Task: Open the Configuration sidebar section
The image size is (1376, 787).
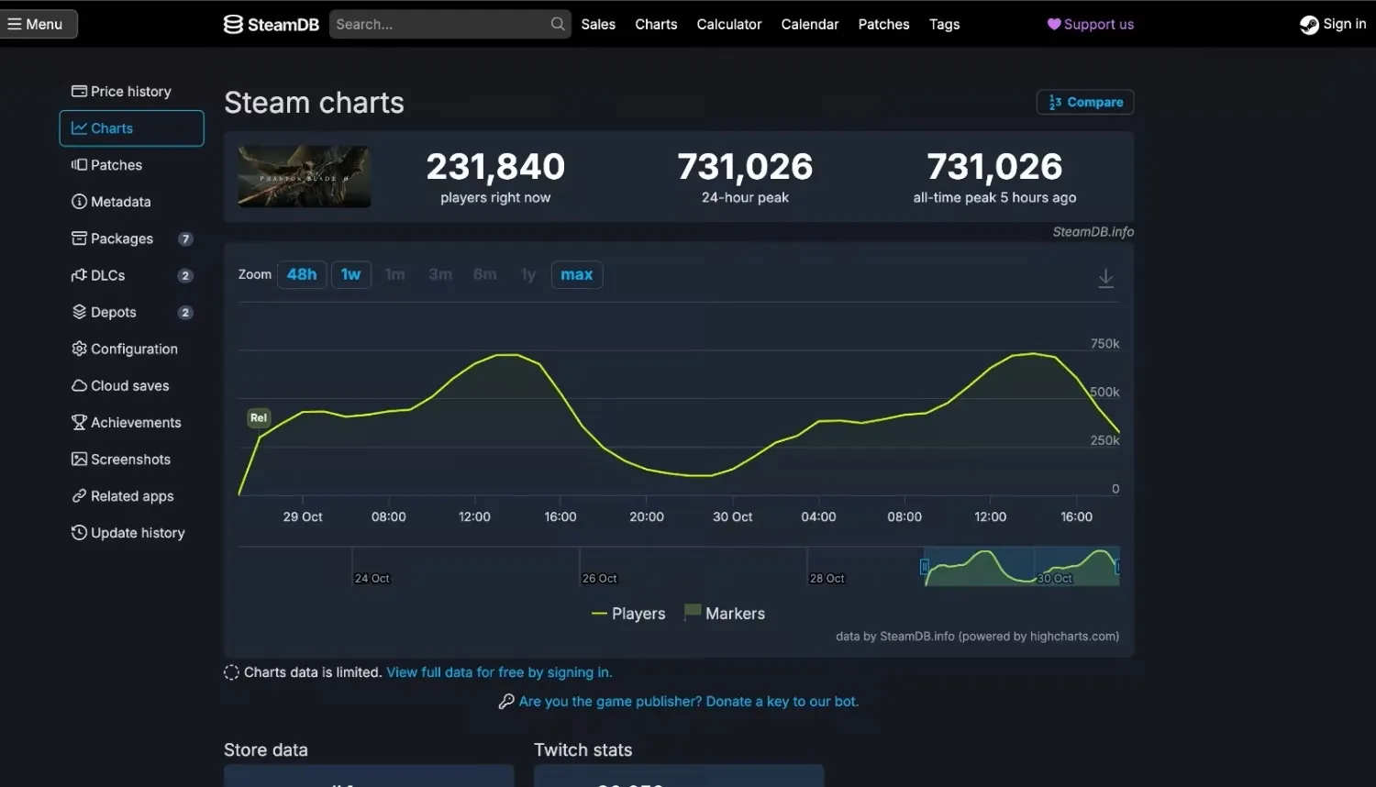Action: point(131,349)
